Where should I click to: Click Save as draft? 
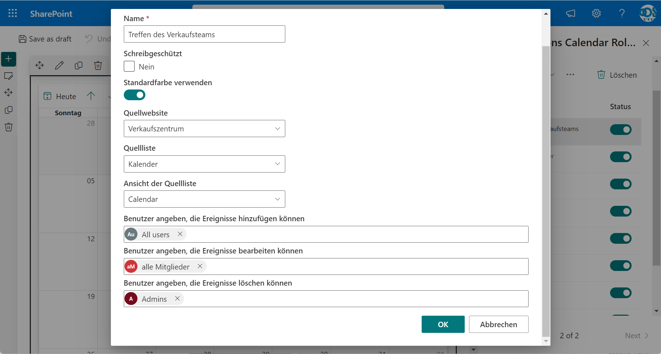(45, 39)
